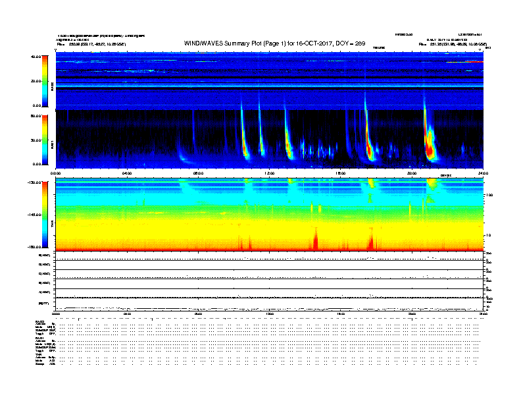The image size is (521, 403).
Task: Click the 20.00 label on RAD2 color scale
Action: (36, 81)
